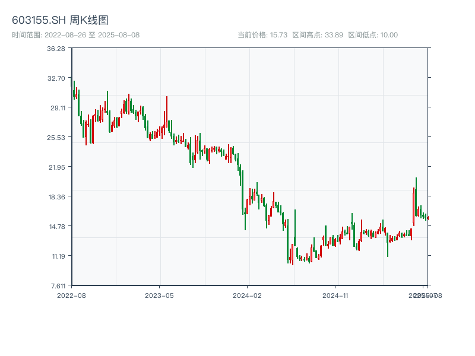Click the last candlestick at the chart's right edge
The height and width of the screenshot is (356, 475).
[427, 218]
